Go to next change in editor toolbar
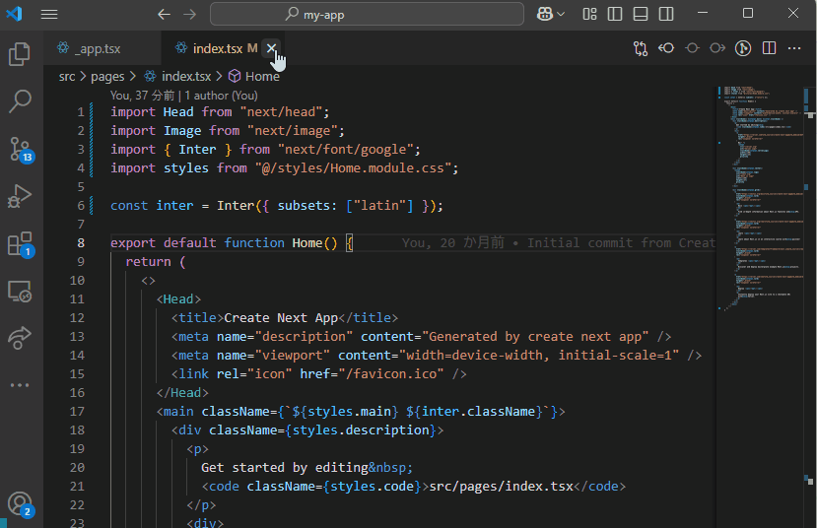Image resolution: width=817 pixels, height=528 pixels. click(717, 48)
